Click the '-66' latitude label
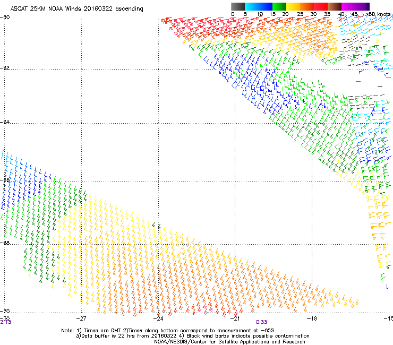The width and height of the screenshot is (393, 345). point(5,180)
